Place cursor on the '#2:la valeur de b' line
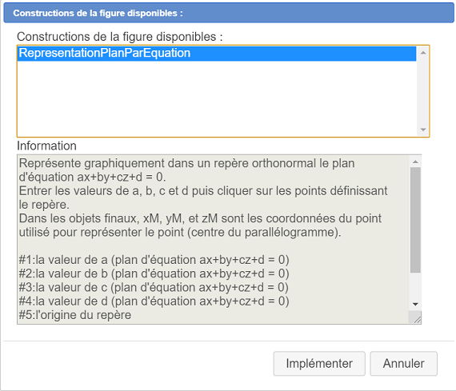The image size is (456, 391). point(154,273)
